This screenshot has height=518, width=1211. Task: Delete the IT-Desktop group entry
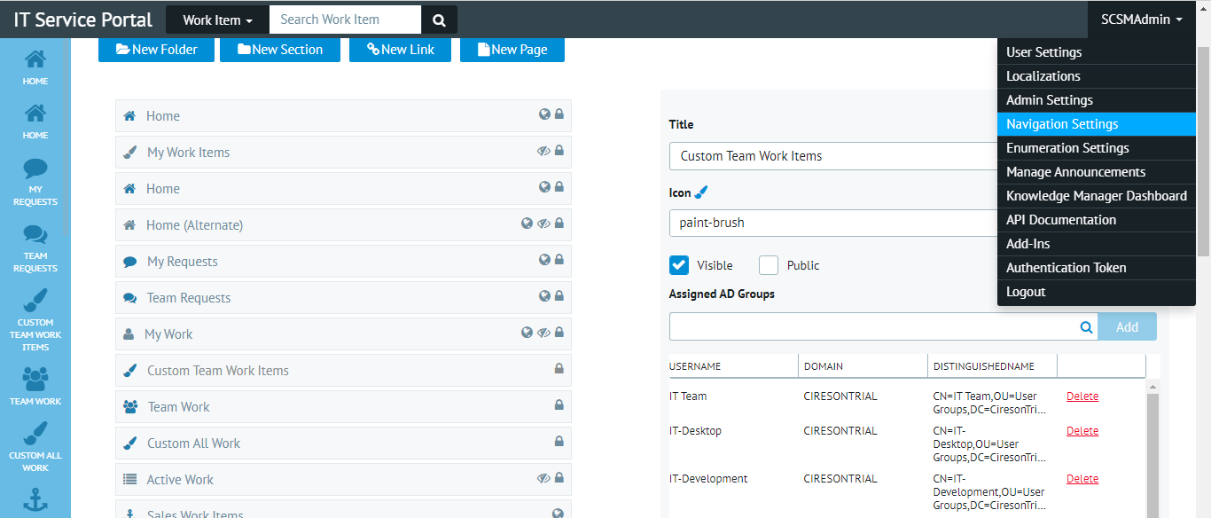[x=1082, y=431]
